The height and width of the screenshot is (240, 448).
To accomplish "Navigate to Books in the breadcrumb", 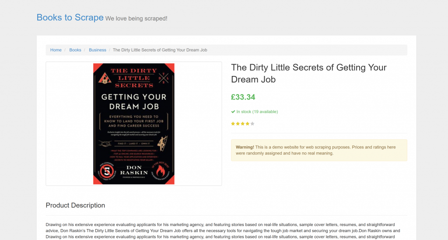I will pyautogui.click(x=75, y=50).
